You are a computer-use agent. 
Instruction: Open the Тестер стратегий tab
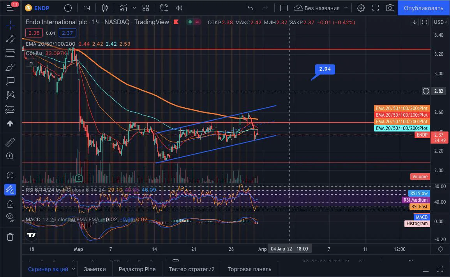191,269
